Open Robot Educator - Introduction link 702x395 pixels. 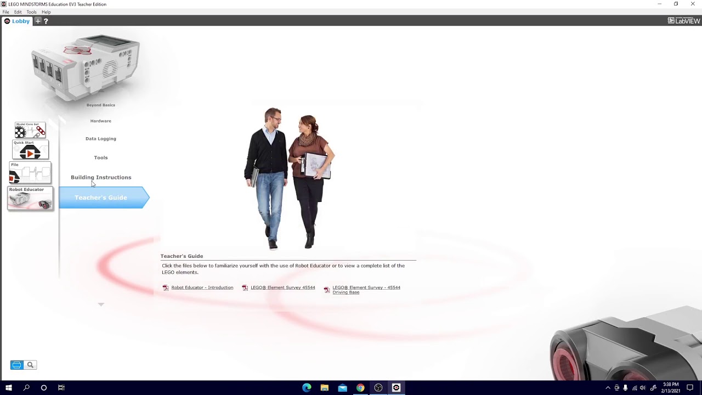202,287
